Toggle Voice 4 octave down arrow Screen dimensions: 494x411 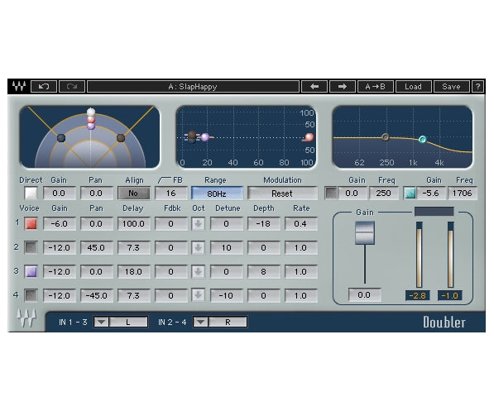click(198, 296)
